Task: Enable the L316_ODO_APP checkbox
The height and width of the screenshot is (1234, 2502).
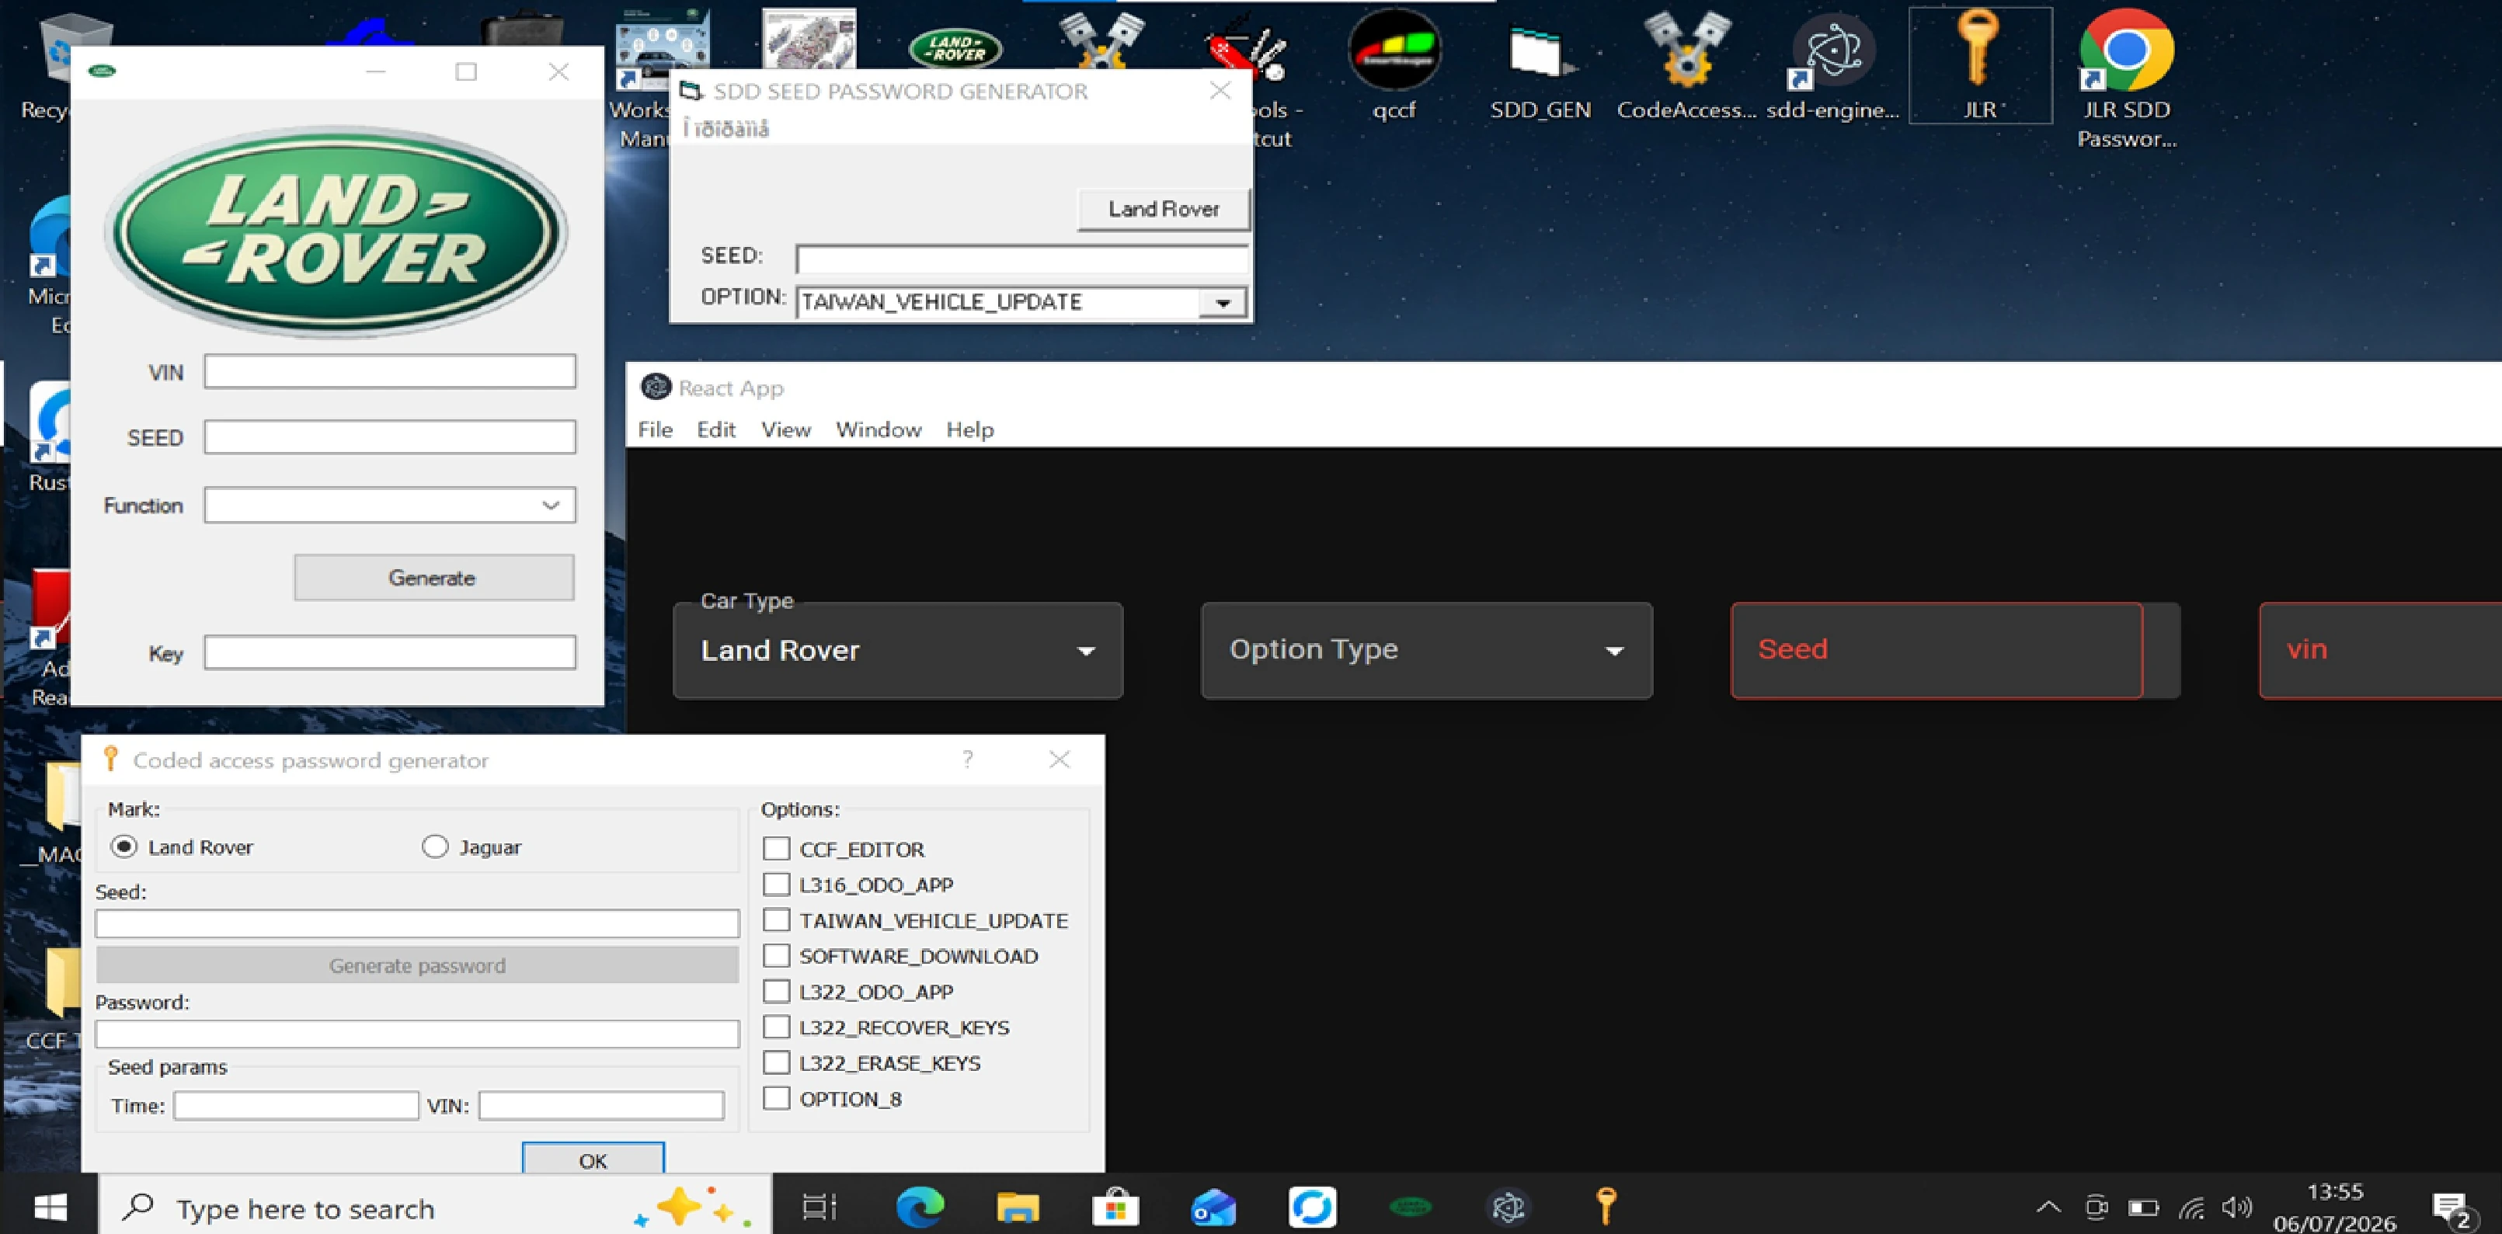Action: tap(776, 885)
